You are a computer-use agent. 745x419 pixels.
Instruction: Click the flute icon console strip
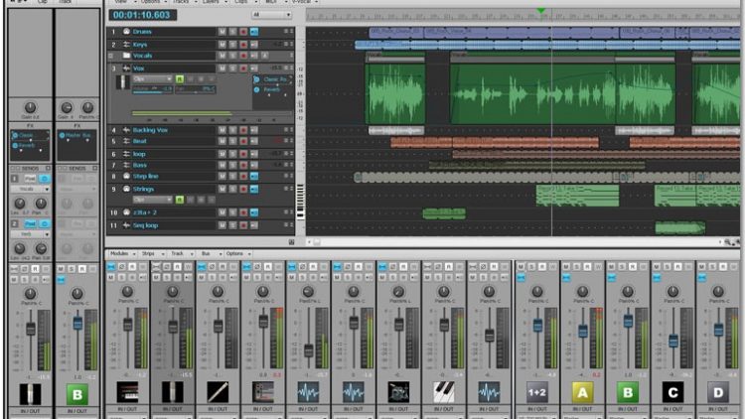pyautogui.click(x=218, y=392)
